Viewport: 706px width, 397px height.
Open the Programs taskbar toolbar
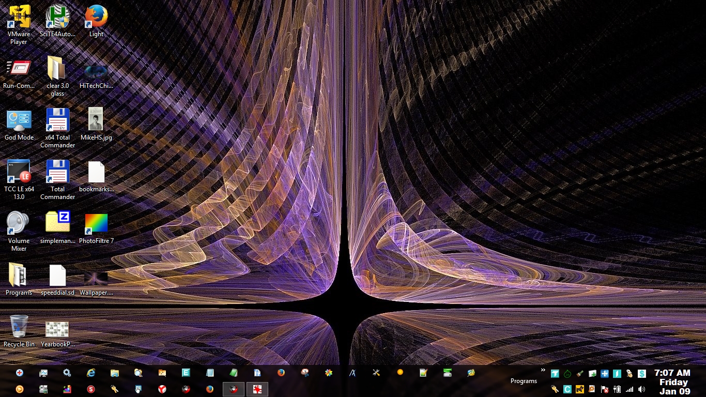coord(524,381)
